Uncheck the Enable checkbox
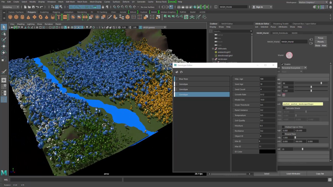Screen dimensions: 333x187 click(x=283, y=64)
